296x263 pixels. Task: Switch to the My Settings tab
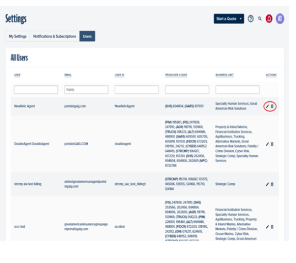(18, 36)
